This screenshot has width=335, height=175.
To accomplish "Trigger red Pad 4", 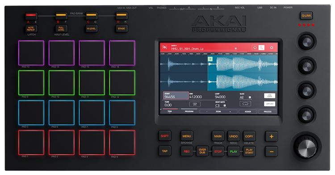I will coord(122,142).
